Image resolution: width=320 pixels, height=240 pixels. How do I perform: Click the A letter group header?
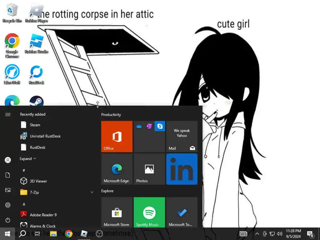[x=24, y=204]
